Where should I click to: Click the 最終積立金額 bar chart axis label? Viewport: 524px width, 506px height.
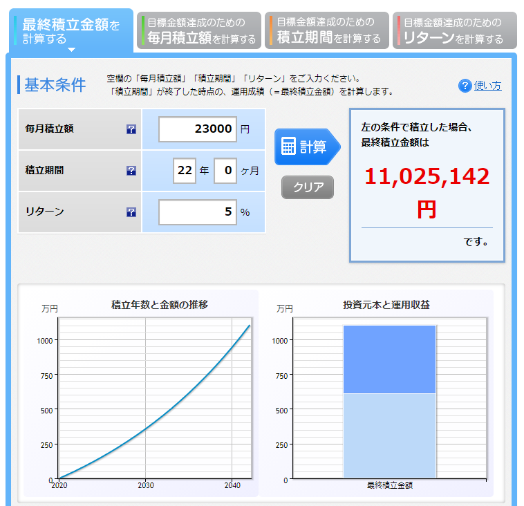(x=390, y=485)
